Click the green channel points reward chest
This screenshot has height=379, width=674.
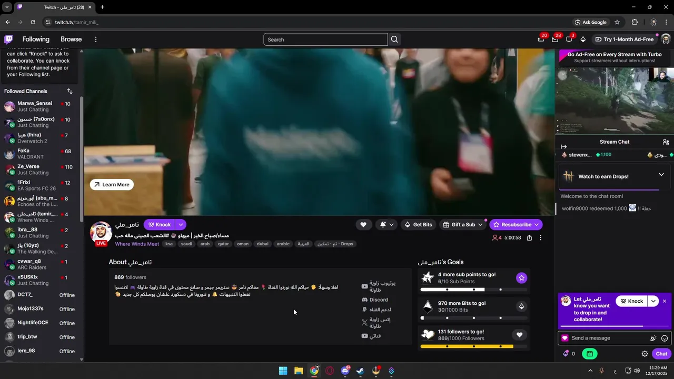590,354
